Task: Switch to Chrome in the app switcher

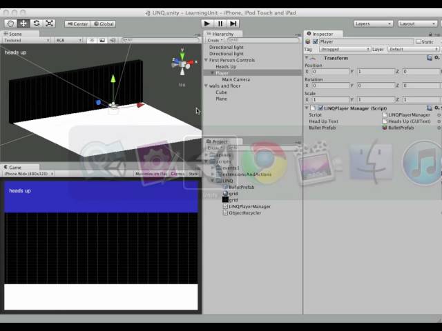Action: tap(264, 163)
